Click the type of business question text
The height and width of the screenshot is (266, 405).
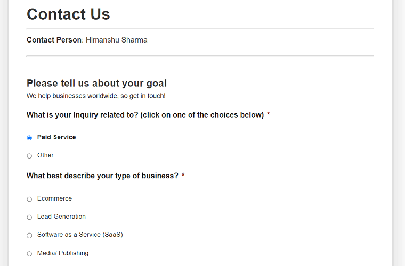pos(102,176)
